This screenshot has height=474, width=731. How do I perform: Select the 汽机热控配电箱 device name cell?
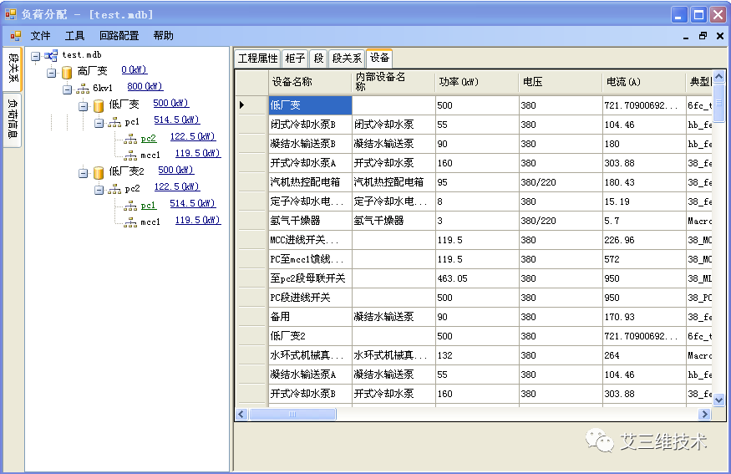pos(310,182)
